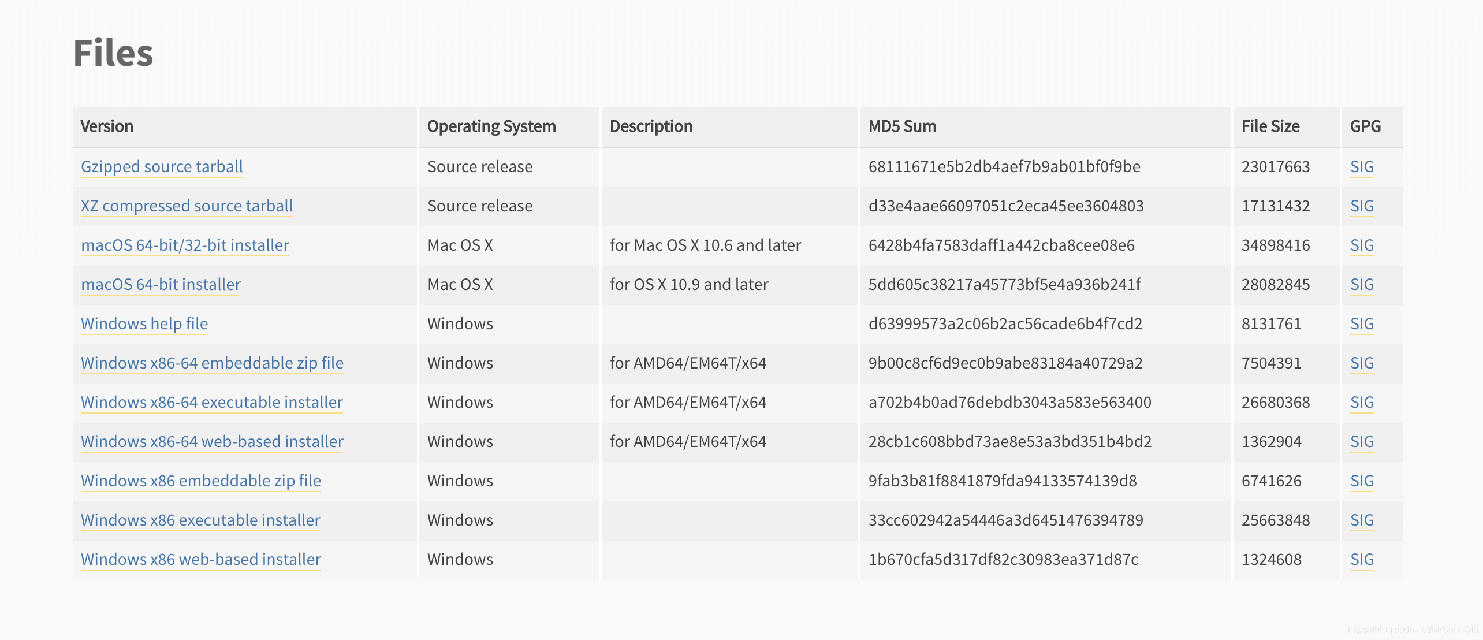The image size is (1483, 640).
Task: Click 'Source release' in Gzipped tarball row
Action: coord(480,167)
